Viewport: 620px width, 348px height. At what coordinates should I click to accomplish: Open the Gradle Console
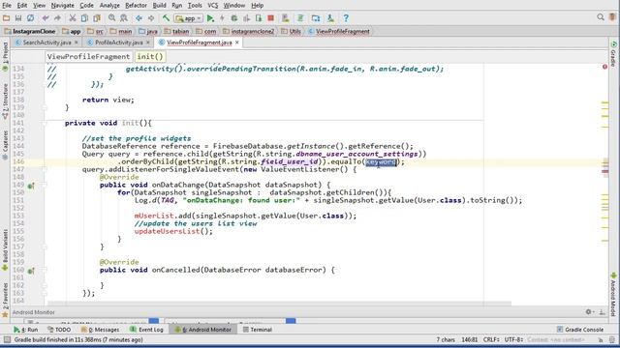point(580,330)
